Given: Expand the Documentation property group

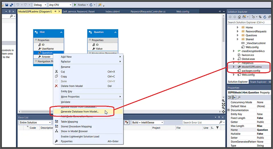Looking at the screenshot, I should click(x=229, y=110).
